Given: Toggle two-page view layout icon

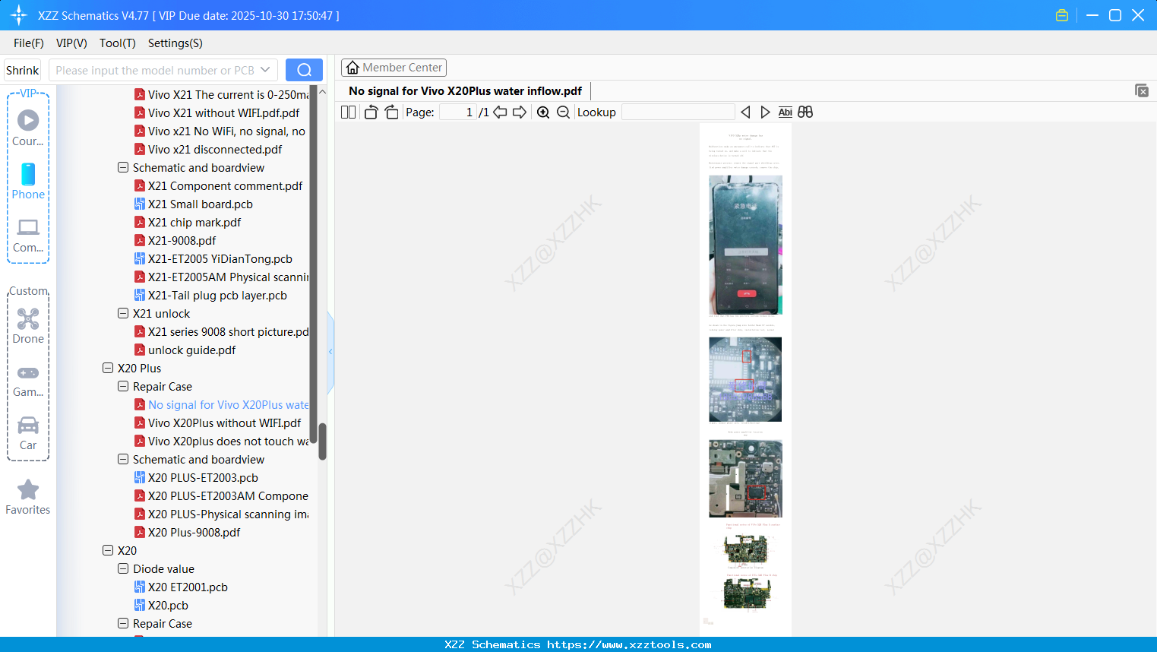Looking at the screenshot, I should click(x=348, y=112).
